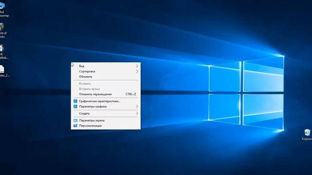Expand the arrow next to Создать
The width and height of the screenshot is (312, 175).
(x=137, y=113)
